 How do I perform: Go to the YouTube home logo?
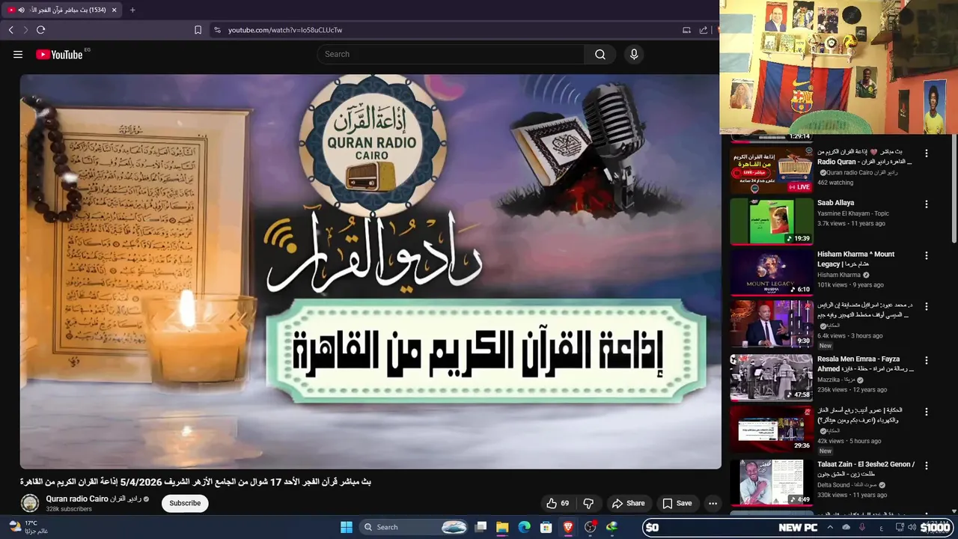[x=59, y=55]
